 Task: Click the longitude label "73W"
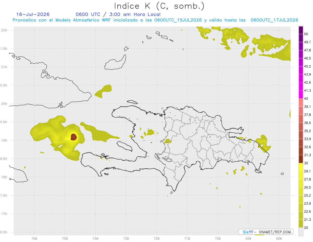(x=126, y=238)
